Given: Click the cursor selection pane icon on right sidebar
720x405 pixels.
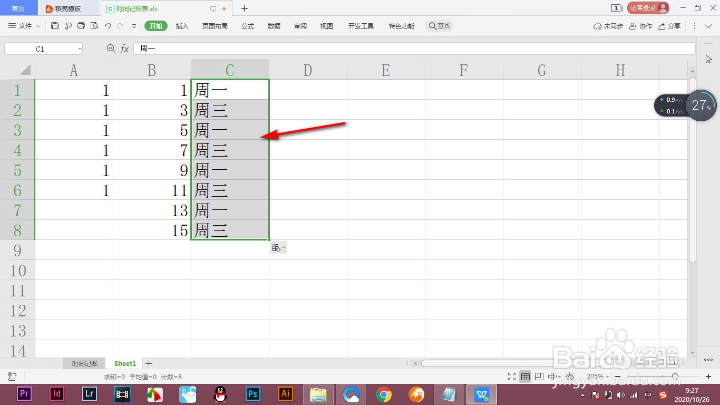Looking at the screenshot, I should pos(708,59).
